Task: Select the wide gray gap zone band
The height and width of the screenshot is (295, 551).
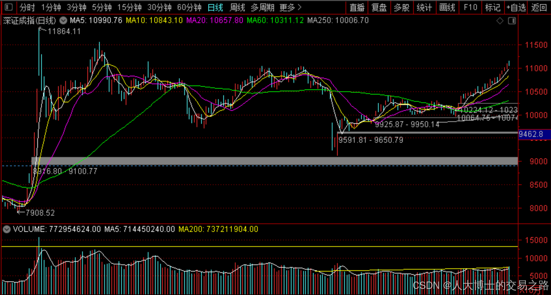Action: point(275,161)
